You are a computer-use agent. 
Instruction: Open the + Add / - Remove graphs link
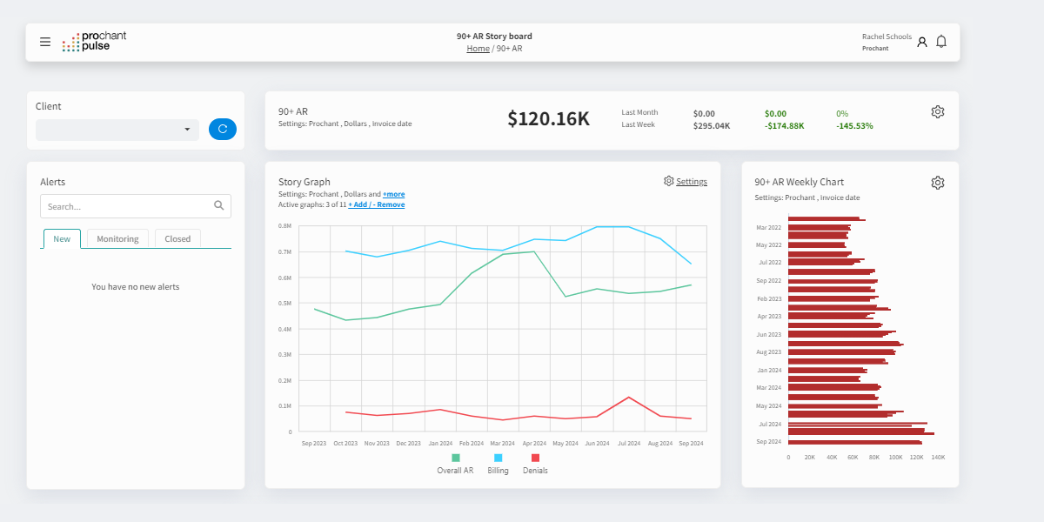click(376, 204)
